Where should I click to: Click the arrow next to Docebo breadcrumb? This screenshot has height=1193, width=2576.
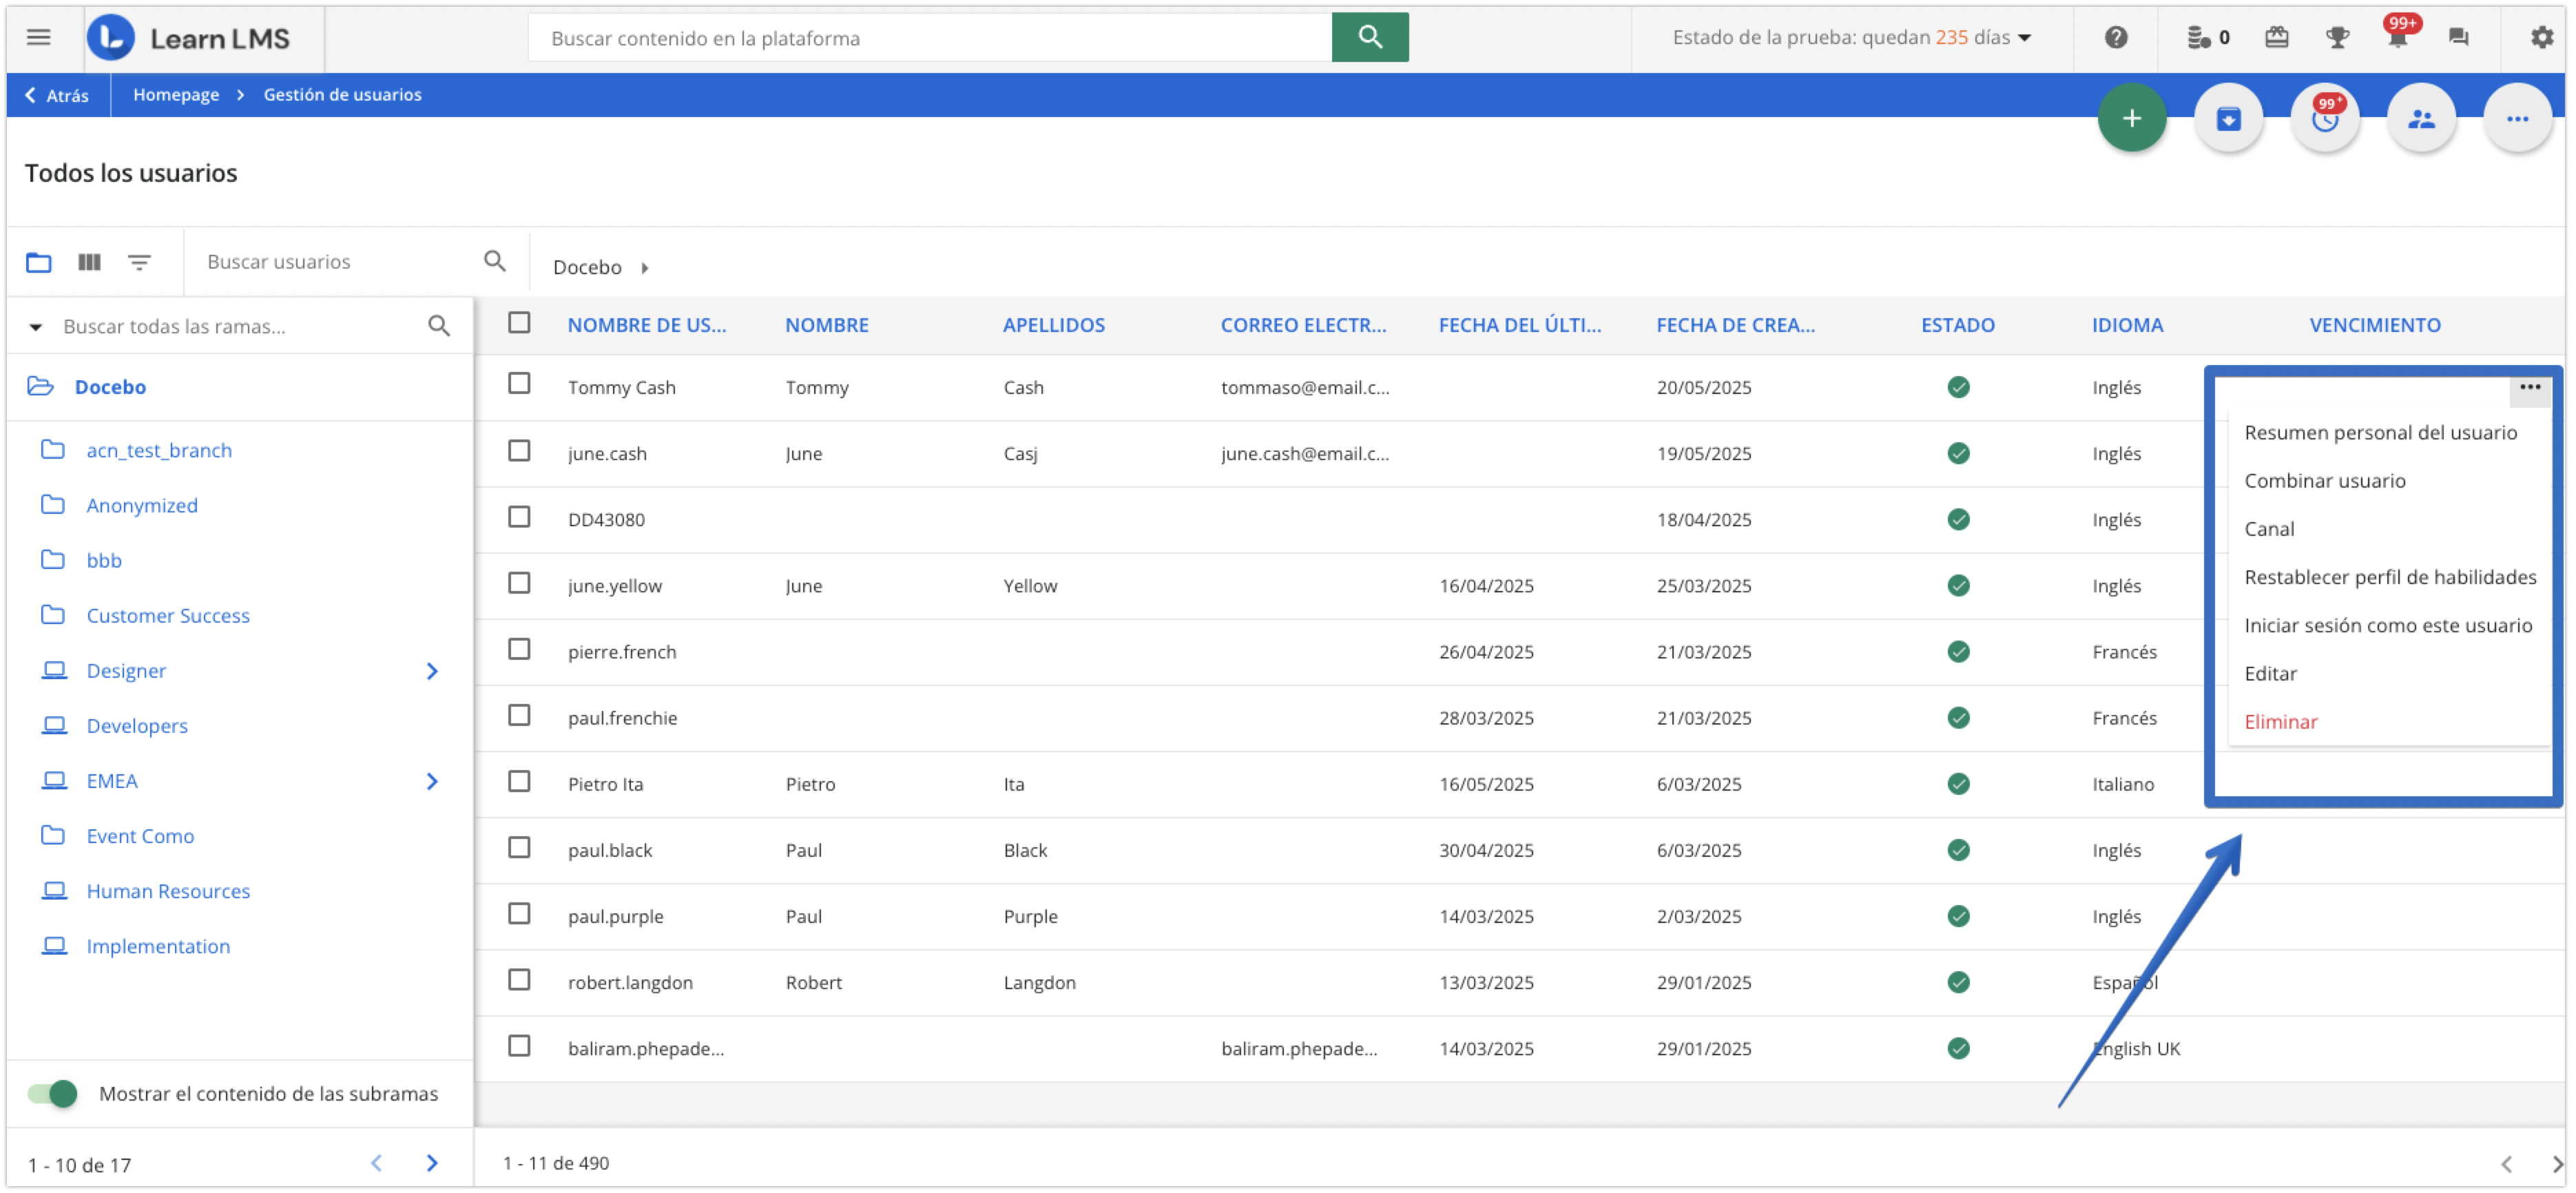pos(645,268)
